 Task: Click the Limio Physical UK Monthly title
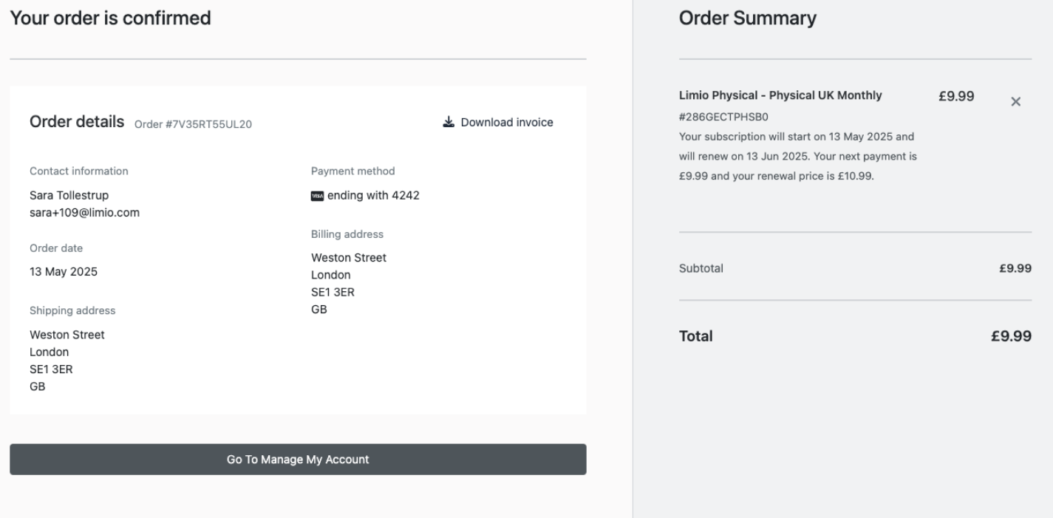[x=780, y=95]
